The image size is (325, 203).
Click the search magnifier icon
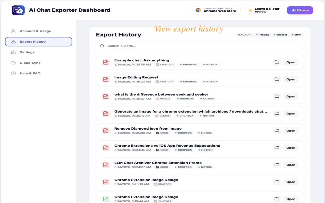[x=102, y=46]
